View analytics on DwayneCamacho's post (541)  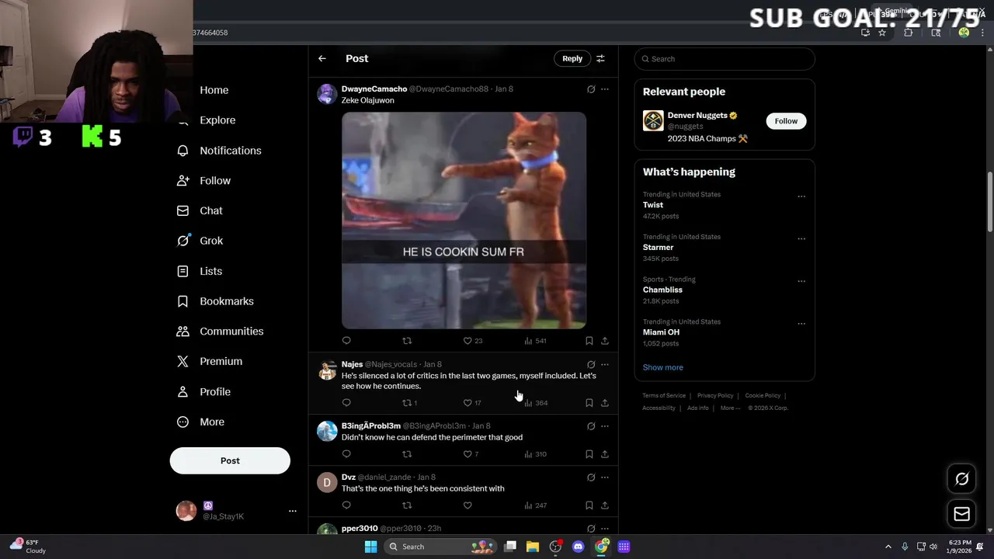pyautogui.click(x=535, y=341)
